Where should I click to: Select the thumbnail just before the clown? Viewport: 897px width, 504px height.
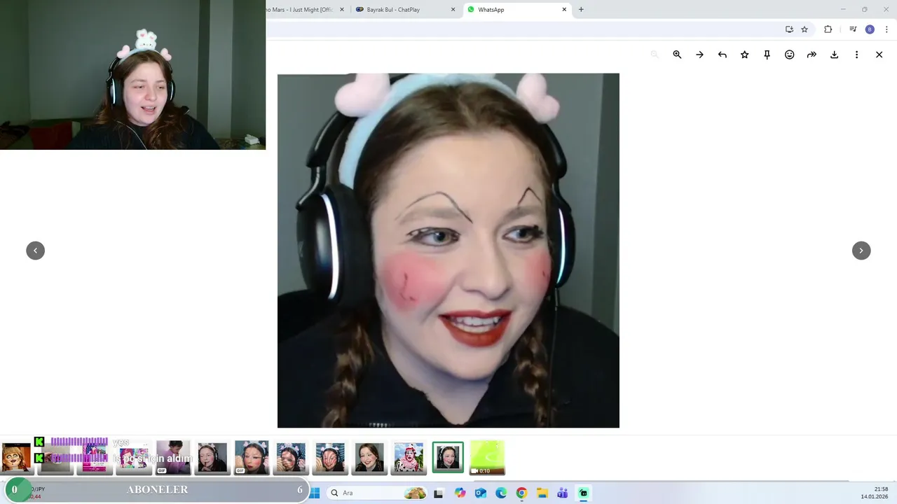369,458
